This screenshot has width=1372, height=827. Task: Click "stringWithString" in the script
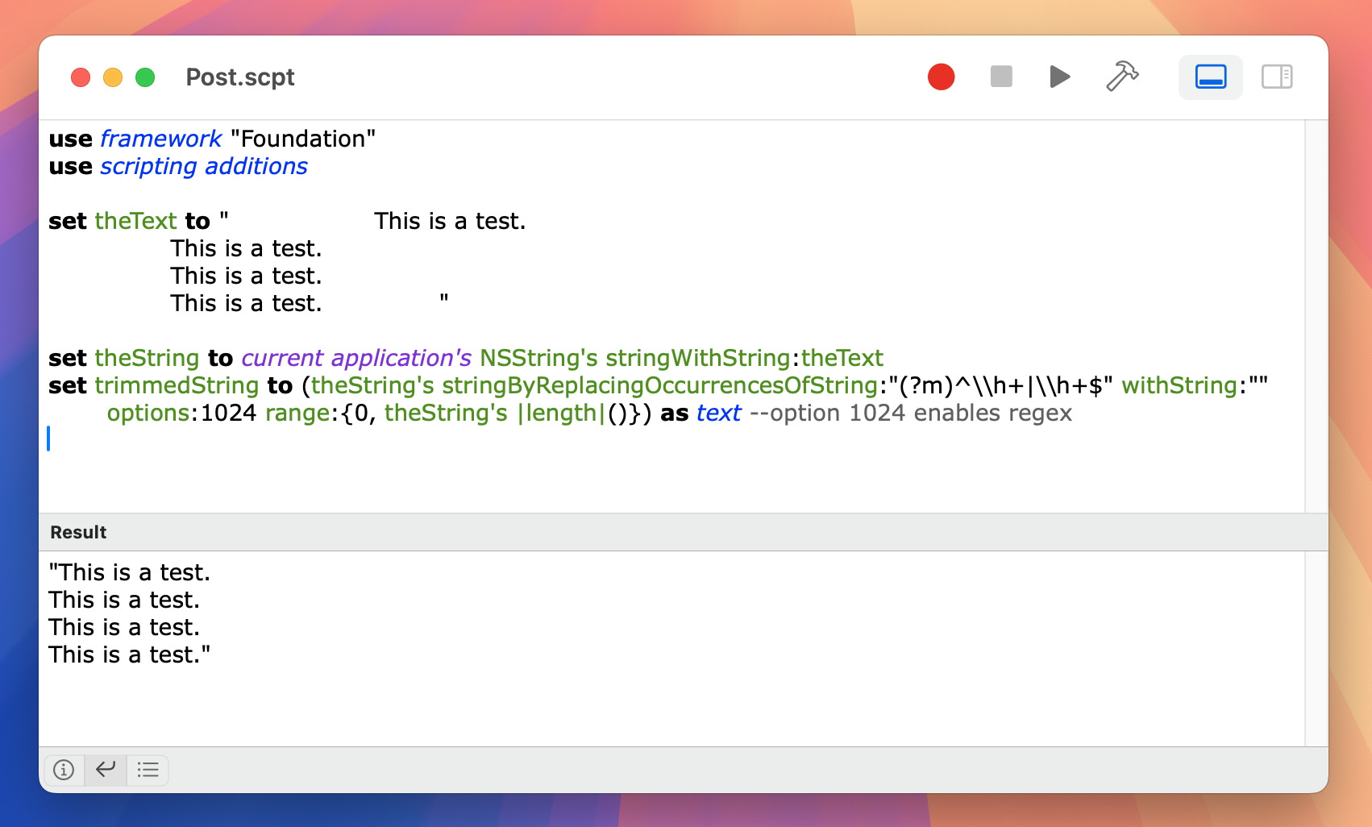698,358
